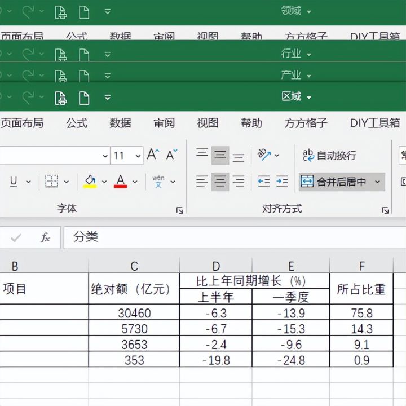Image resolution: width=406 pixels, height=406 pixels.
Task: Toggle center horizontal alignment
Action: [x=220, y=182]
